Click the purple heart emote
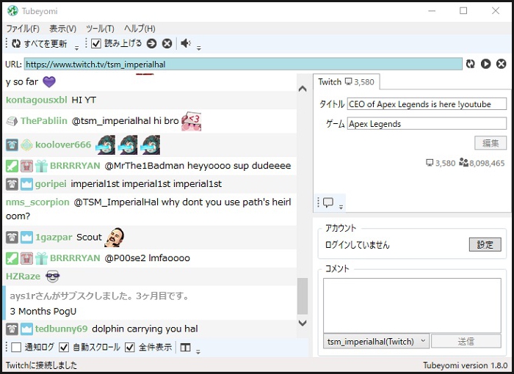 [49, 81]
